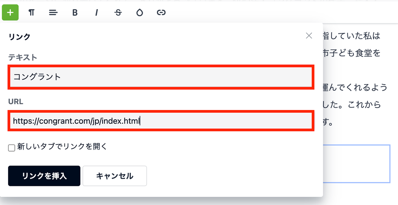Click the キャンセル button
This screenshot has height=205, width=398.
pos(115,176)
